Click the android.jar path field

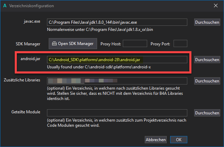117,59
